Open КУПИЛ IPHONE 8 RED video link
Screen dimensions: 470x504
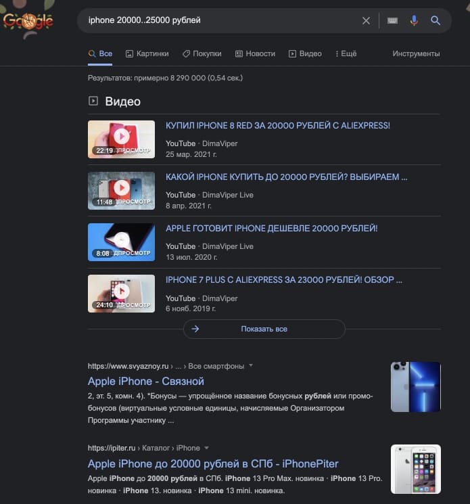coord(277,126)
